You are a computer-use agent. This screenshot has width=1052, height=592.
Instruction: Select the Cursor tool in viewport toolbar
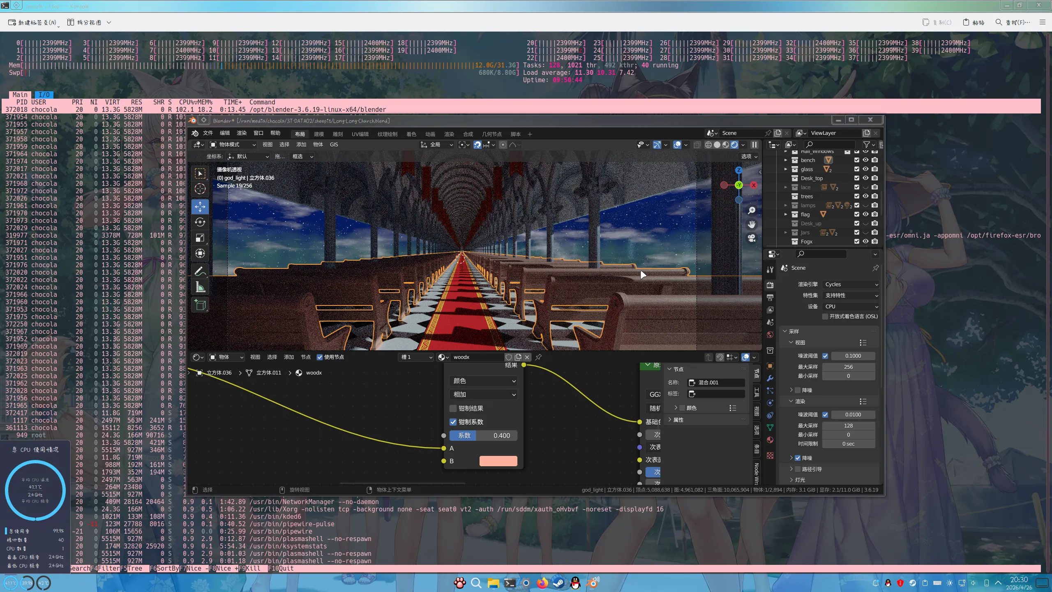[x=200, y=189]
